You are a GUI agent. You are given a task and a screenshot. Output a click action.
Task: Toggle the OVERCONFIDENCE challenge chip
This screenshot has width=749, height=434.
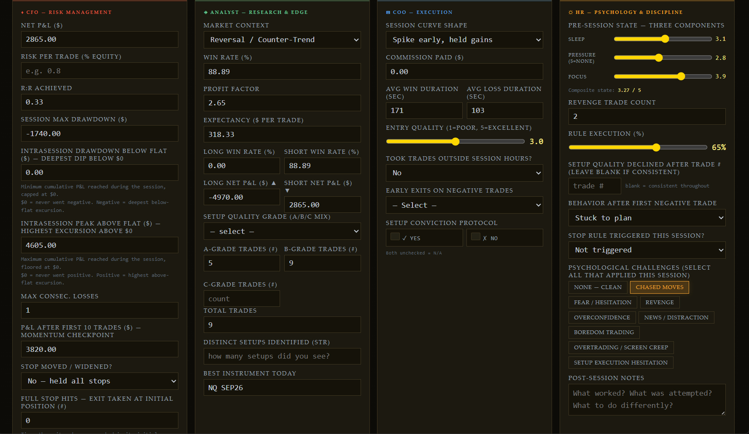(x=602, y=318)
